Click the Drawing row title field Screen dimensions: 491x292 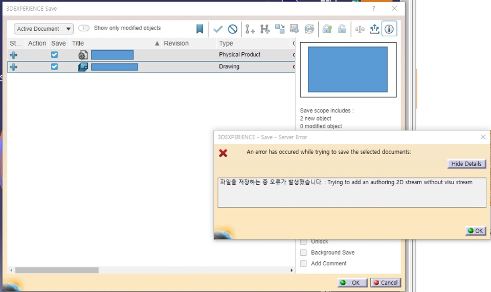click(115, 67)
